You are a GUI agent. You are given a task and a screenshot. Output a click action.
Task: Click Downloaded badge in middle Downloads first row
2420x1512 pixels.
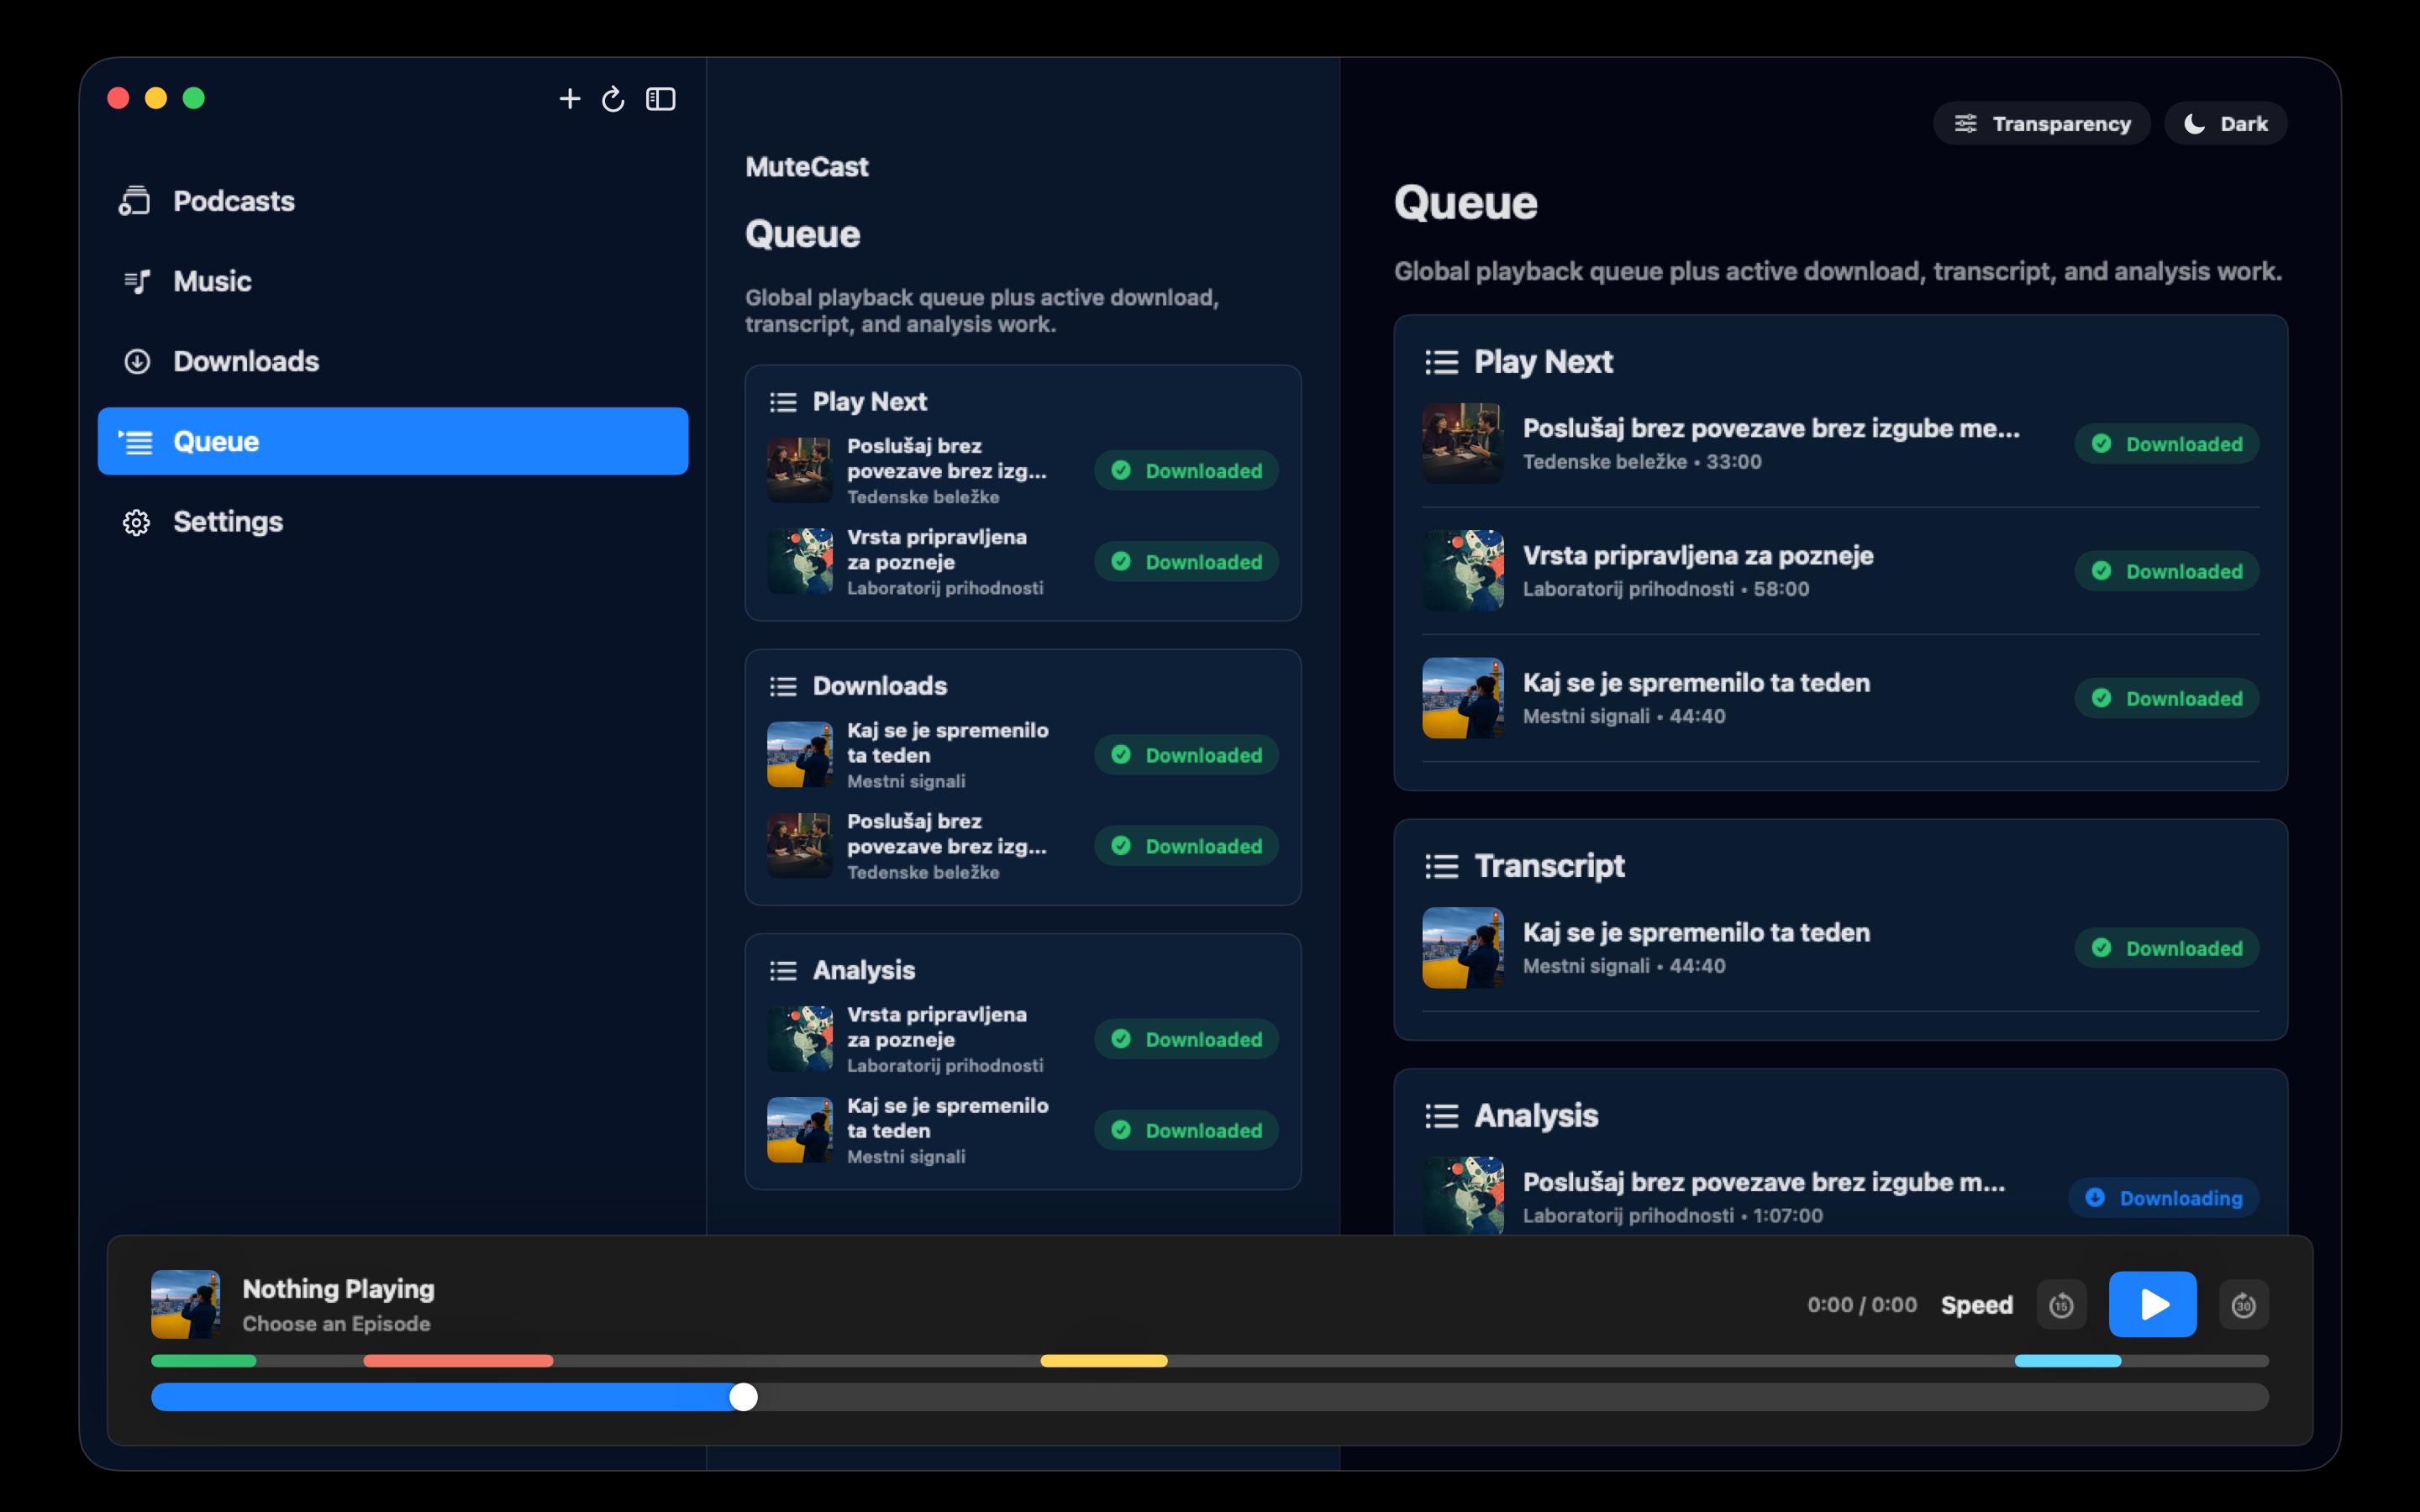click(x=1186, y=755)
